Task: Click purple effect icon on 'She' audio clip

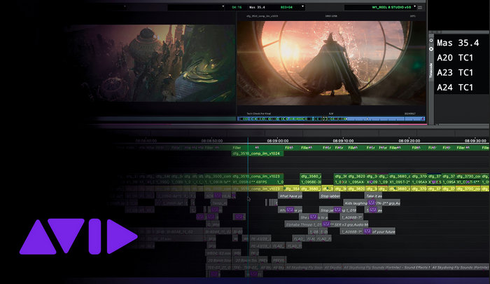Action: (313, 217)
